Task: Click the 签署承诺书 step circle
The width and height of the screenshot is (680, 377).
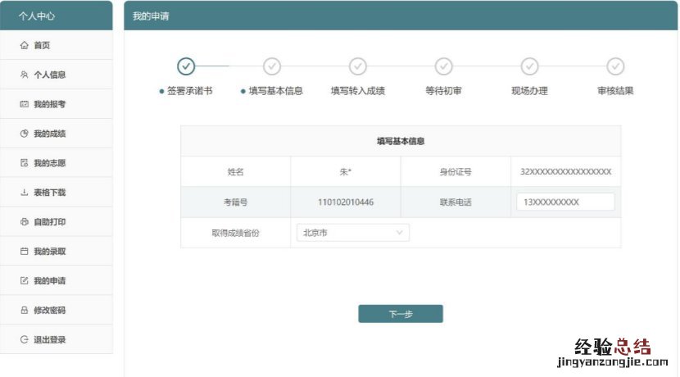Action: pyautogui.click(x=186, y=66)
